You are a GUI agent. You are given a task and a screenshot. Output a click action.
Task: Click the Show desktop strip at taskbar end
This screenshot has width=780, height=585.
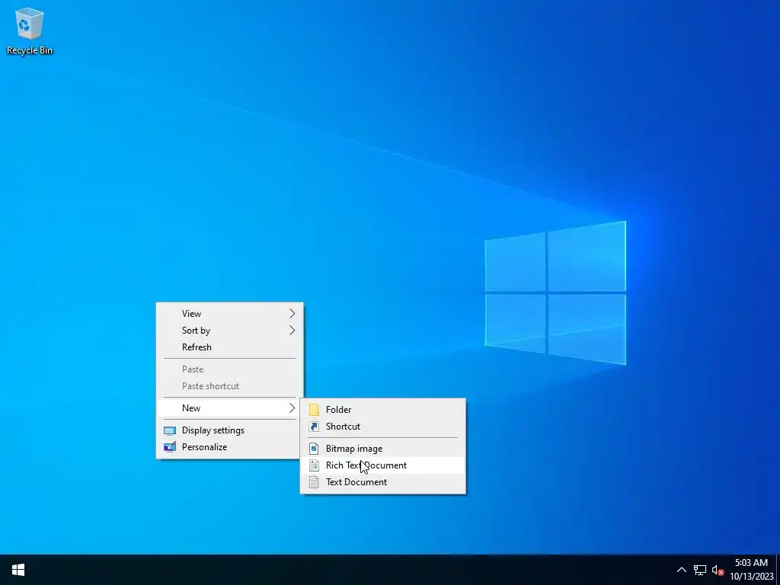778,570
